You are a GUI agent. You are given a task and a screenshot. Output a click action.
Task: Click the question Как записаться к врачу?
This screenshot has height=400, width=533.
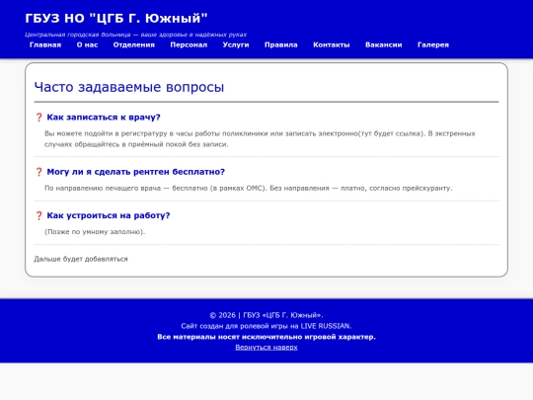pos(104,118)
